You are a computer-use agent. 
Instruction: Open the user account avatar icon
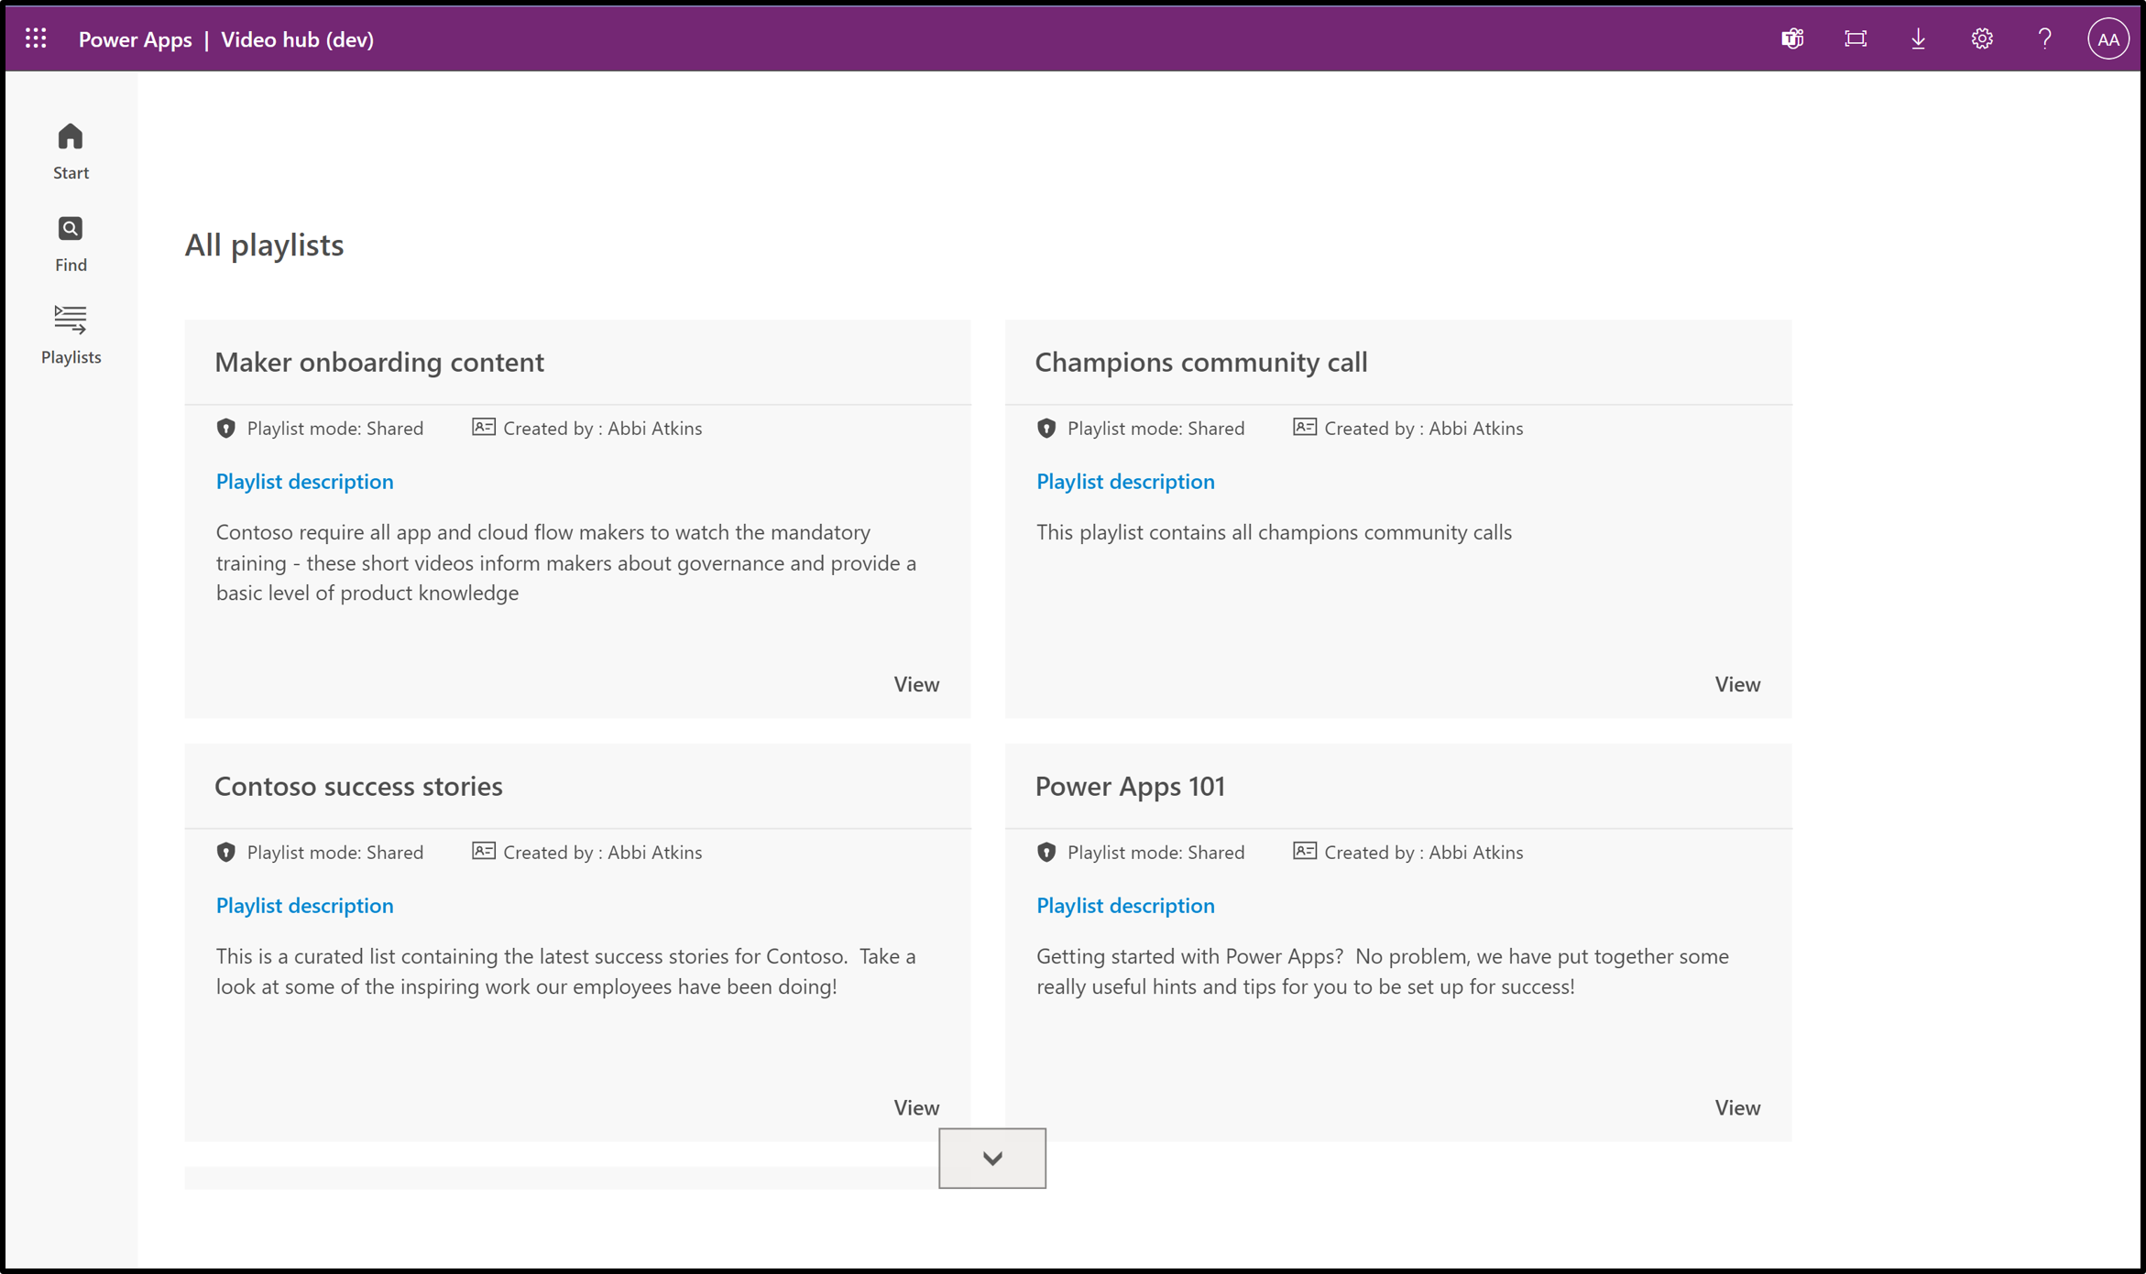tap(2107, 38)
